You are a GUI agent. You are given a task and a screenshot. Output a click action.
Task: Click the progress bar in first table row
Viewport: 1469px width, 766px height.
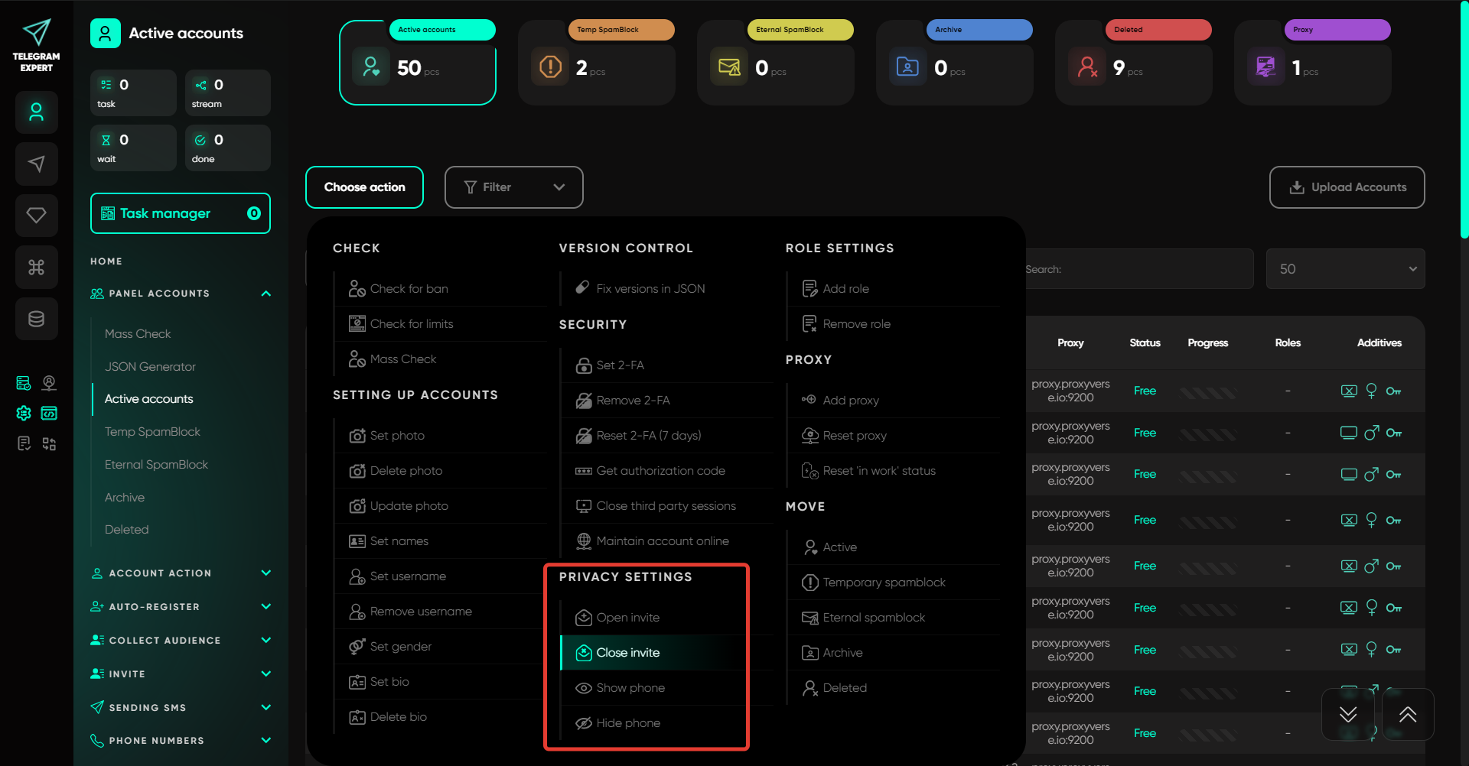tap(1207, 392)
